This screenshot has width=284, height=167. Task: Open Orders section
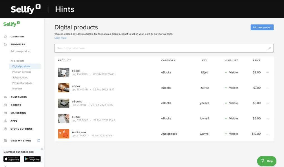16,105
